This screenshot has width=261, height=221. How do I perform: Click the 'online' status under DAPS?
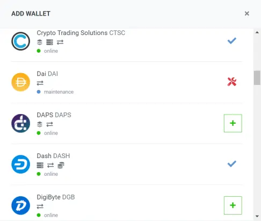point(51,133)
